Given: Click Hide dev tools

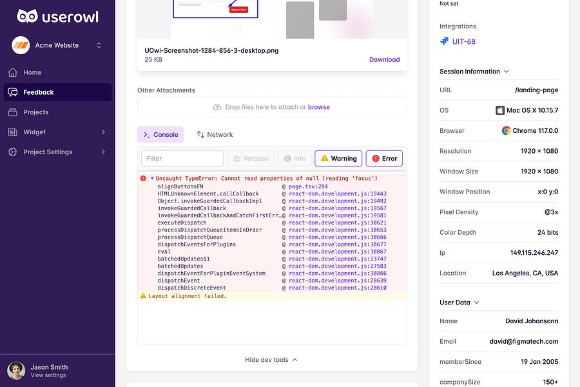Looking at the screenshot, I should pyautogui.click(x=271, y=360).
